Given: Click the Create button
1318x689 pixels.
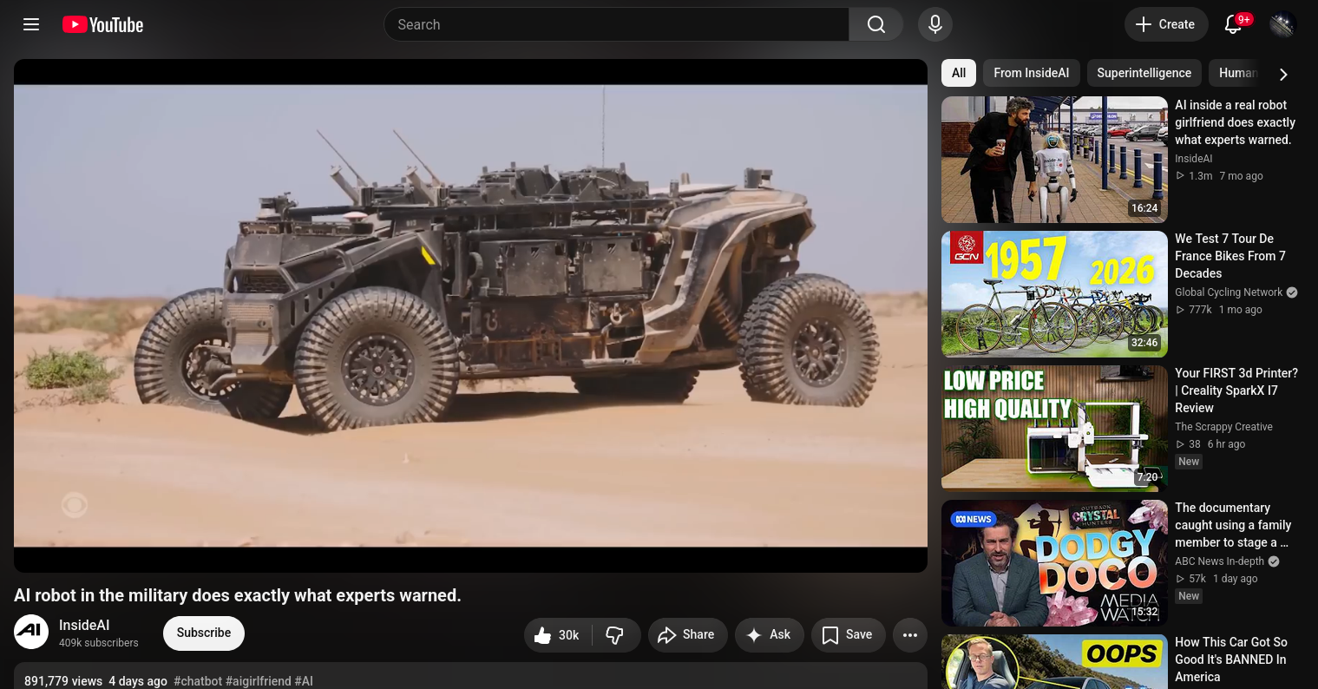Looking at the screenshot, I should pyautogui.click(x=1165, y=24).
